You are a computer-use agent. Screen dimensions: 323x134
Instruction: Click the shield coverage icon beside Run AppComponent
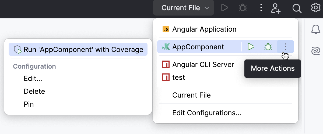click(18, 50)
